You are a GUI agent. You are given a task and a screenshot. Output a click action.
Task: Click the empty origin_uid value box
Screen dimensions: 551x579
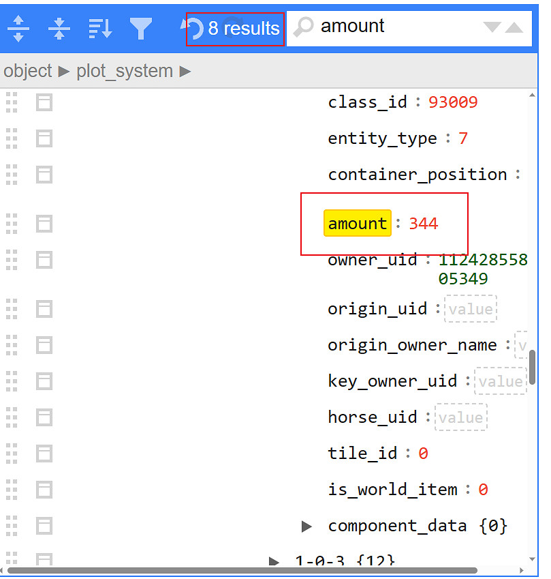tap(470, 309)
